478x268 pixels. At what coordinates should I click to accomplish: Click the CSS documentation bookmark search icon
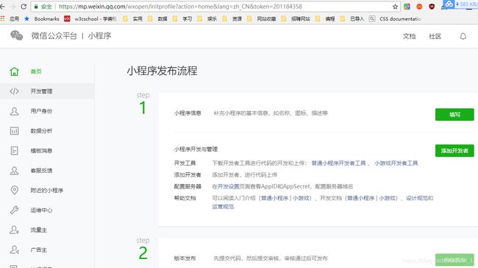point(372,18)
